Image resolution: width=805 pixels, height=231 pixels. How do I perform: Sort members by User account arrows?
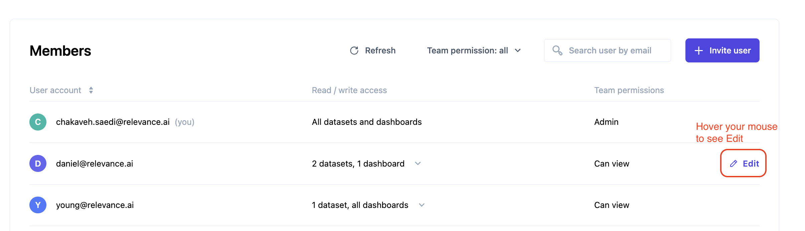pos(91,90)
